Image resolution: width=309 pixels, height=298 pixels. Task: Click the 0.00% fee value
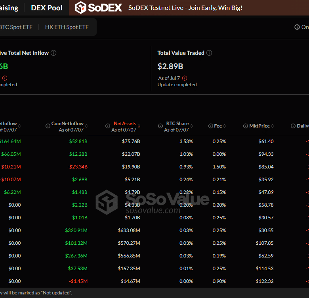219,154
